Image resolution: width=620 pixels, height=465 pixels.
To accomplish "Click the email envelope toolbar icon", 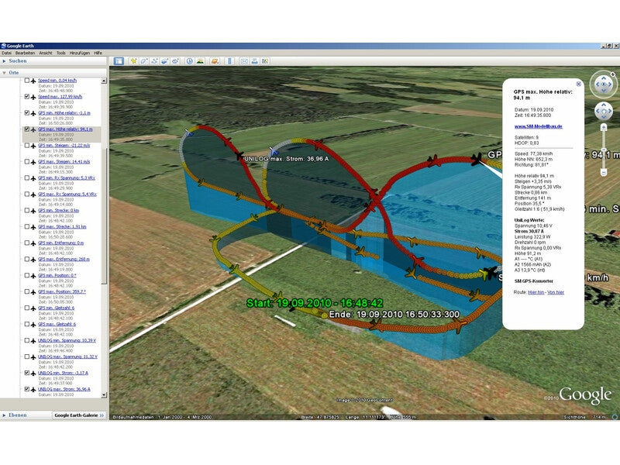I will (243, 60).
